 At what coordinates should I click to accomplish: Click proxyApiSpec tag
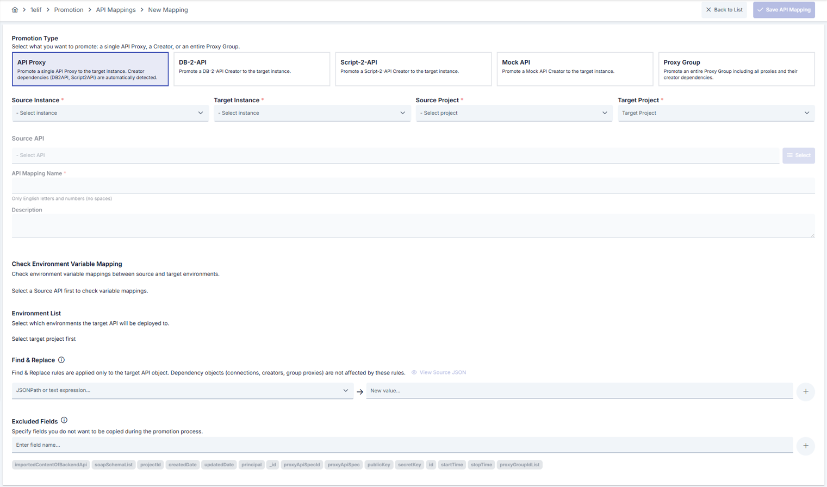[344, 465]
